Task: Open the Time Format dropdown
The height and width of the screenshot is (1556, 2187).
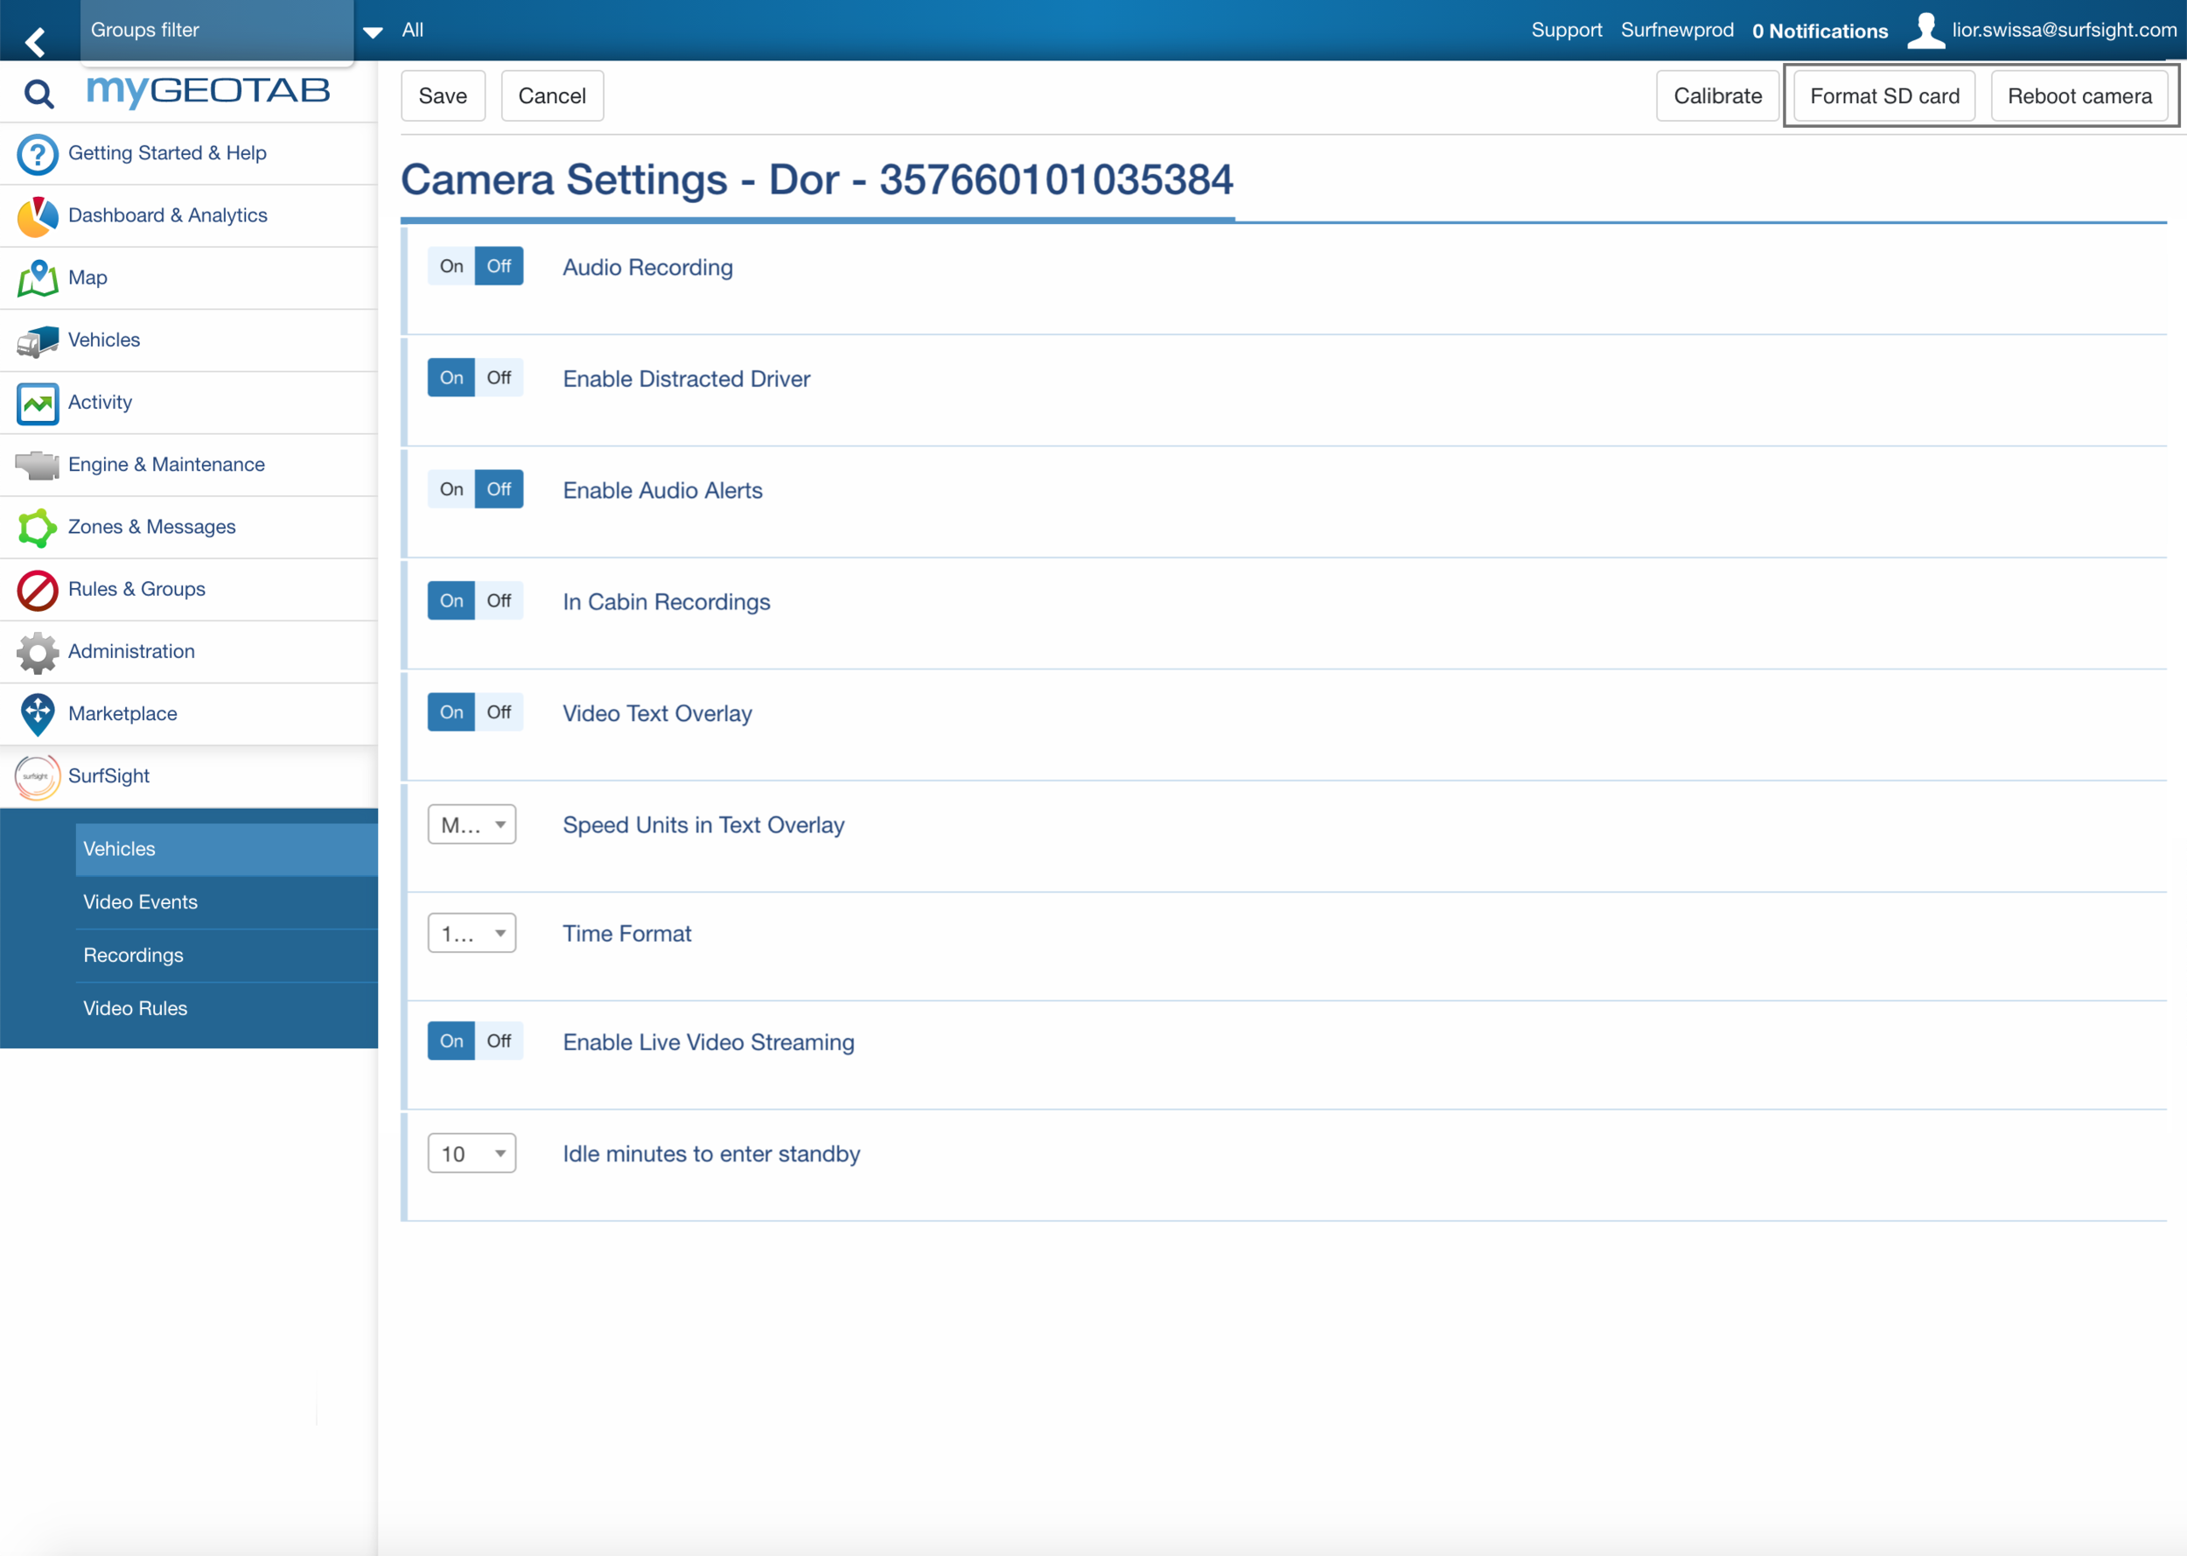Action: click(472, 933)
